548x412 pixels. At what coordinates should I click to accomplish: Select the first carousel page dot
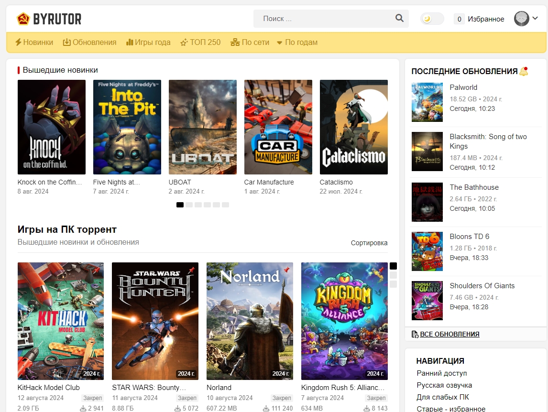click(180, 205)
